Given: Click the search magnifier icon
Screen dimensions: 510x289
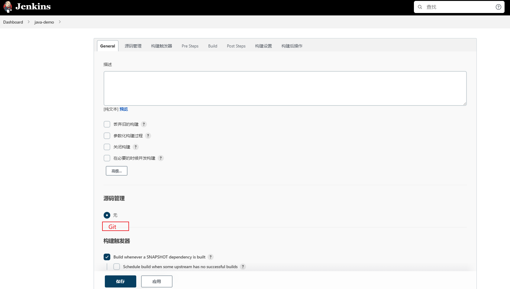Looking at the screenshot, I should tap(420, 7).
